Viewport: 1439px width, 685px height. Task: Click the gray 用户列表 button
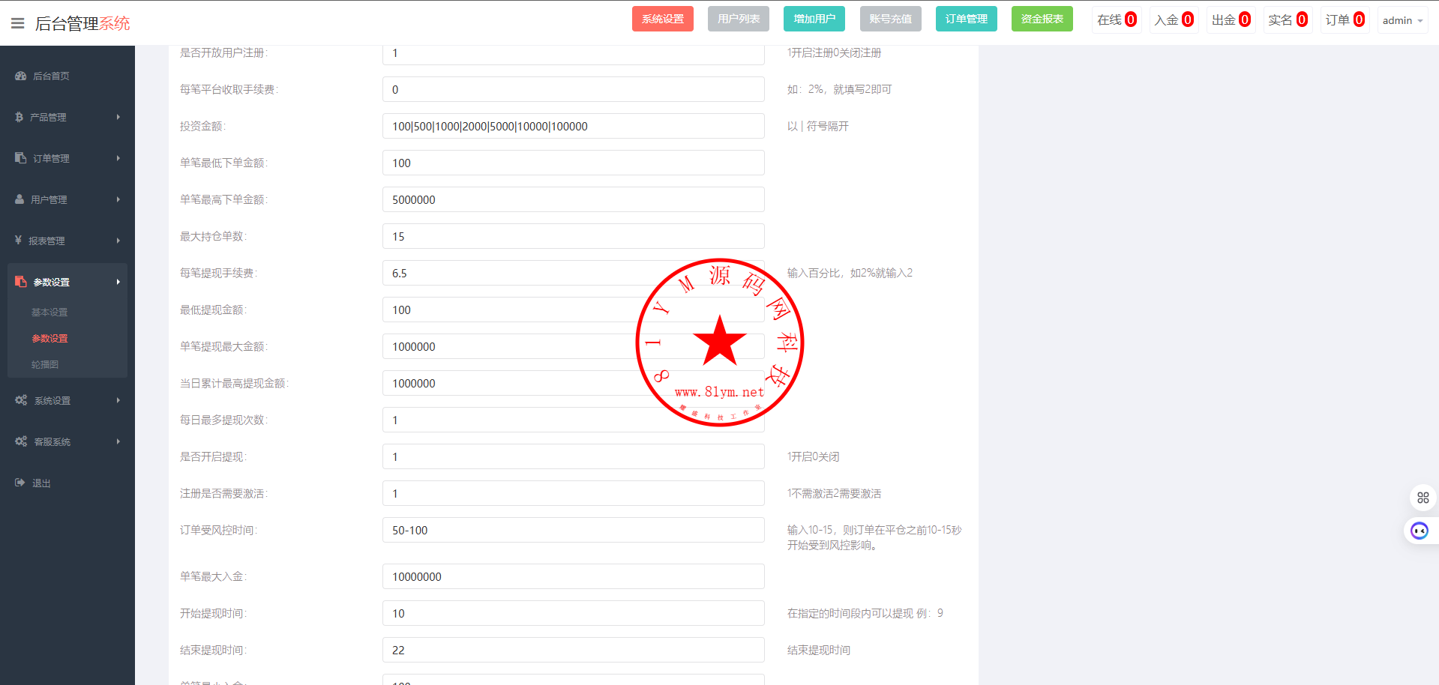coord(739,19)
